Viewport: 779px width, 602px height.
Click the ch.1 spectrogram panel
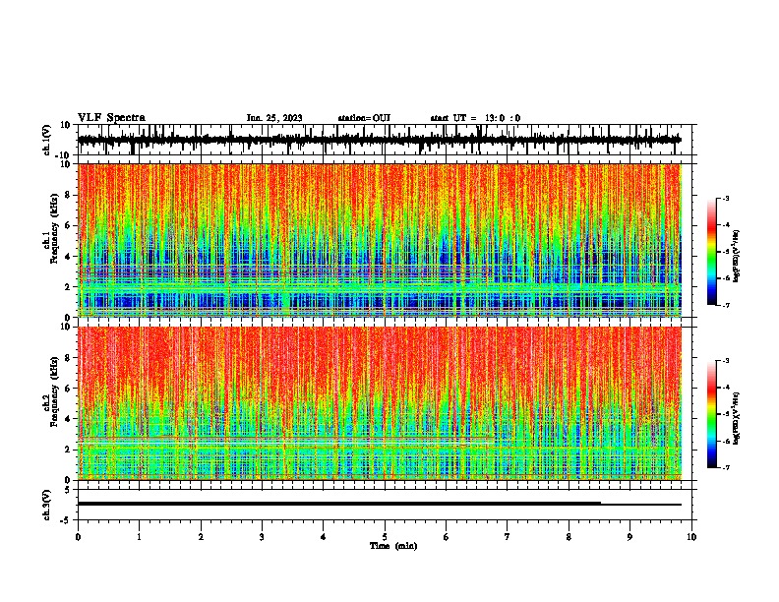pyautogui.click(x=379, y=240)
